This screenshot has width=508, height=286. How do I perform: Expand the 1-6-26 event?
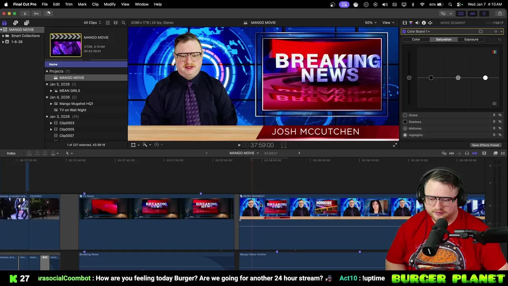pos(3,42)
